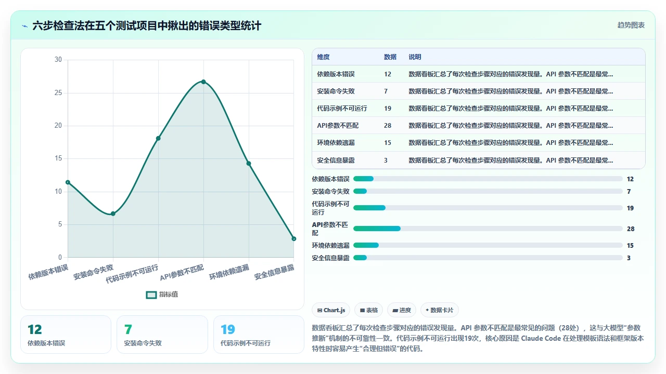
Task: Select the API参数不匹配 table row cell
Action: click(x=338, y=126)
